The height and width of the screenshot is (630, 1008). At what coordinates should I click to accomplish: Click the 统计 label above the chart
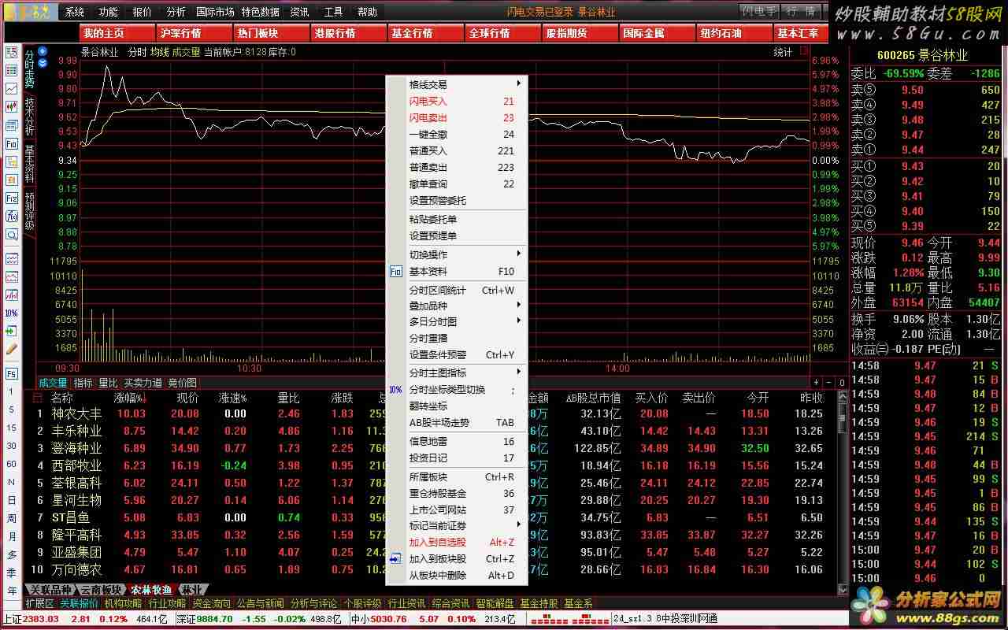coord(783,52)
